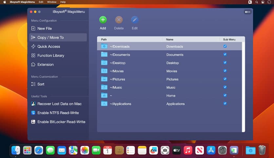274x158 pixels.
Task: Open Control Center in menu bar
Action: click(263, 2)
